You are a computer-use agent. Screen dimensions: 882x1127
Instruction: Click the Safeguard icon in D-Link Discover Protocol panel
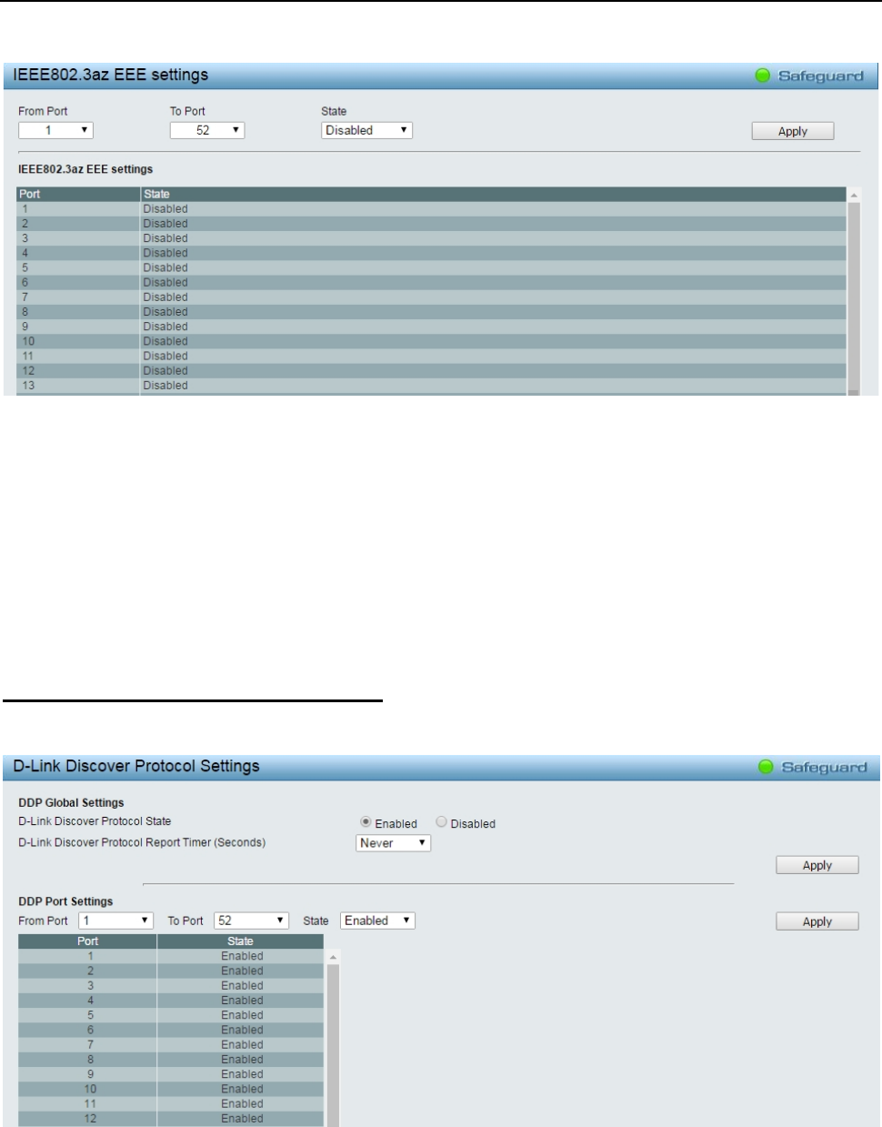tap(766, 767)
